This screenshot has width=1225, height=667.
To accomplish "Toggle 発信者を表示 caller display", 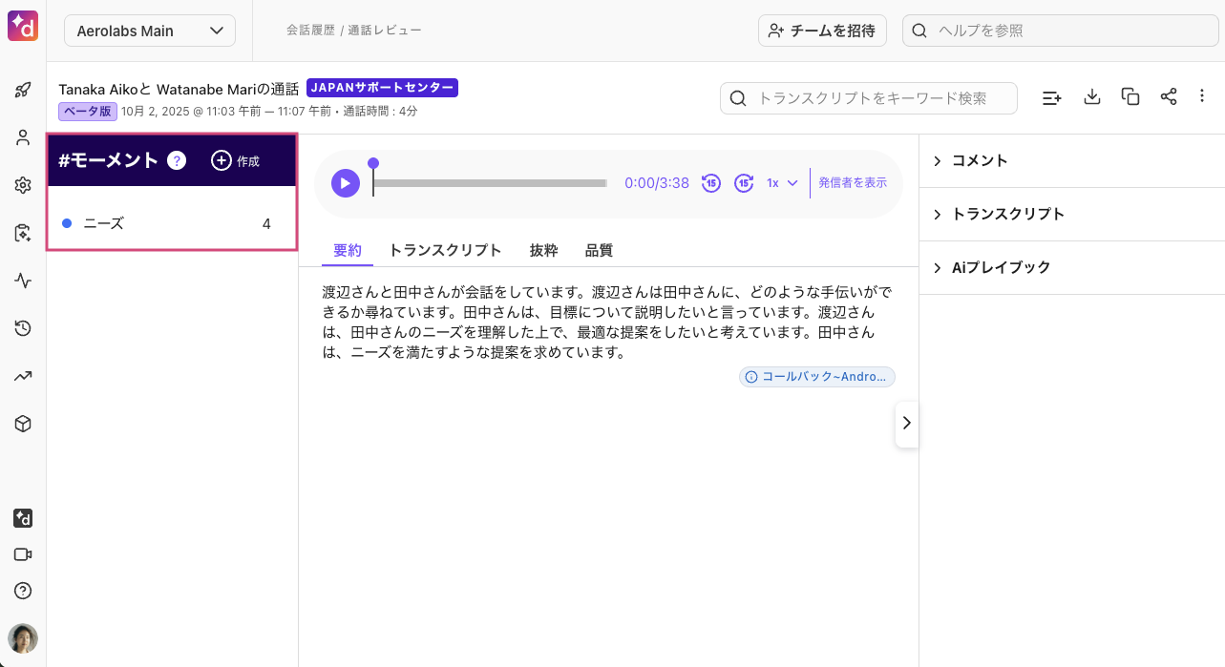I will pyautogui.click(x=852, y=183).
